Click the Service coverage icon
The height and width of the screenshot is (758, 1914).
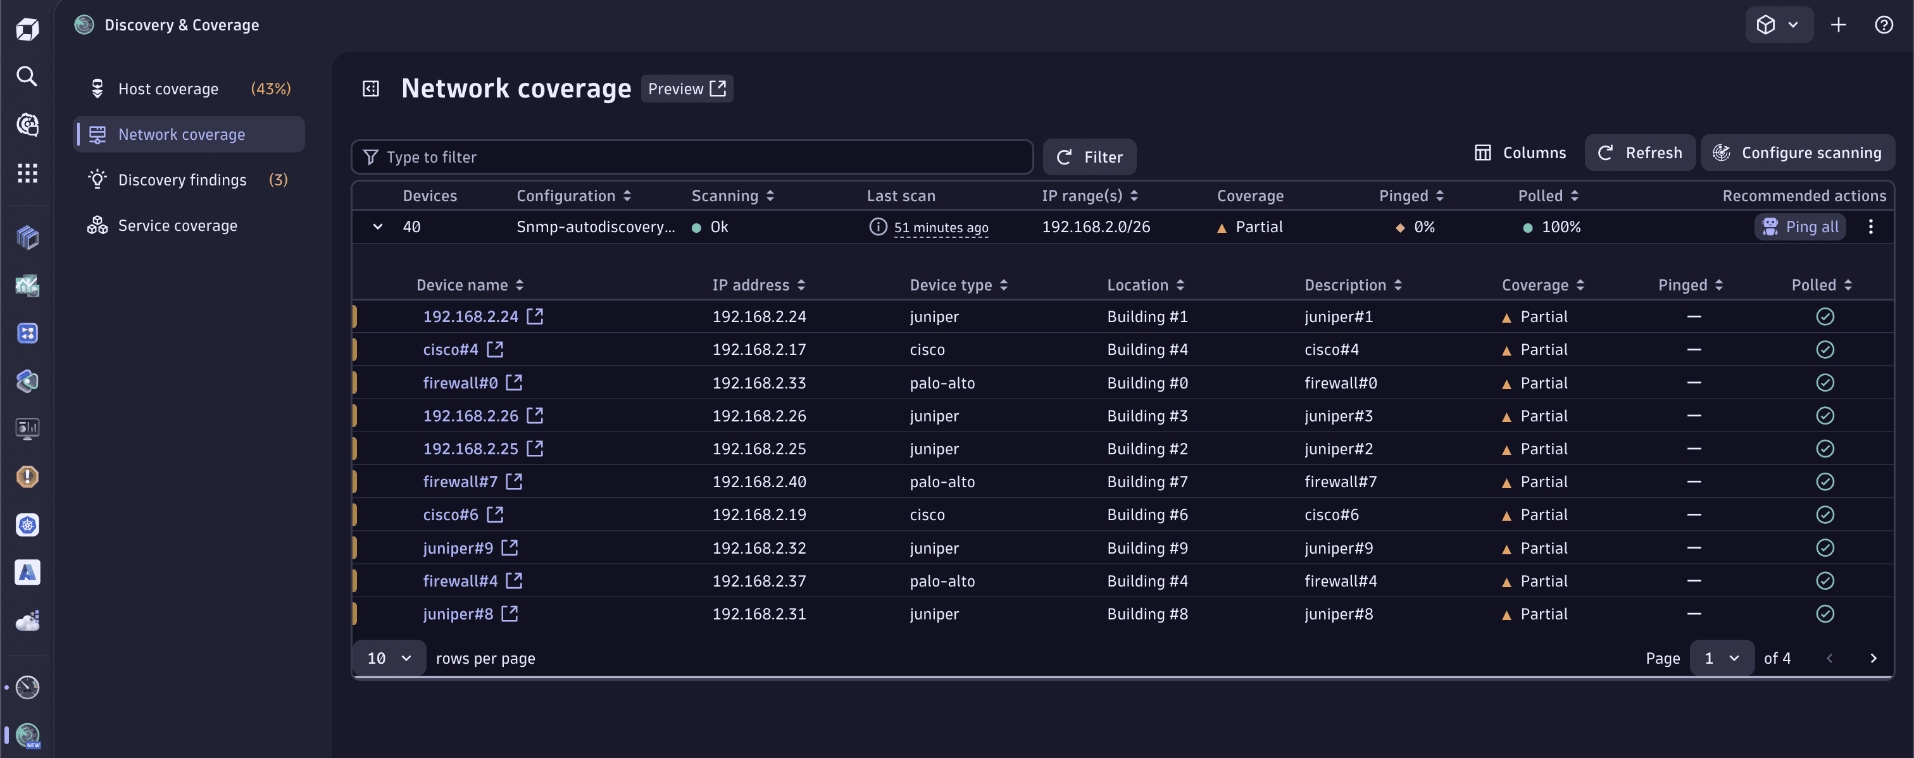pyautogui.click(x=96, y=225)
